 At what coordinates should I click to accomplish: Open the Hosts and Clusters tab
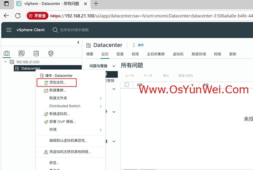tap(156, 54)
